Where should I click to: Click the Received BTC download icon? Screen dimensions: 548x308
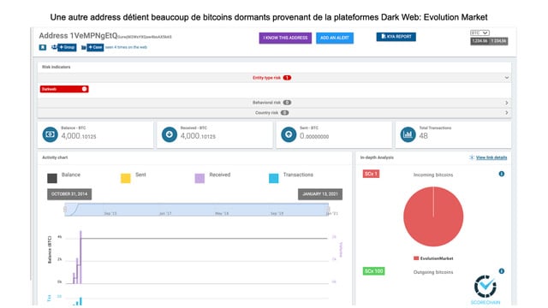click(x=170, y=134)
